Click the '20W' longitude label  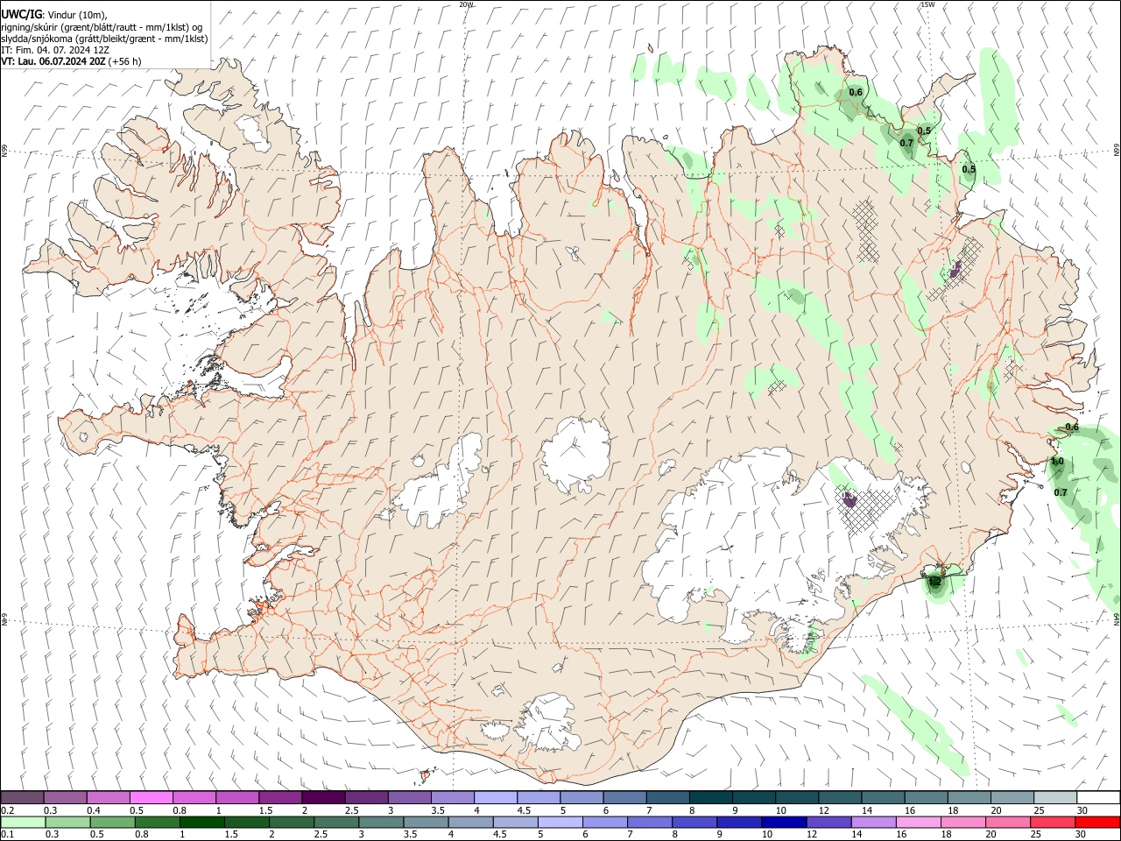coord(466,4)
